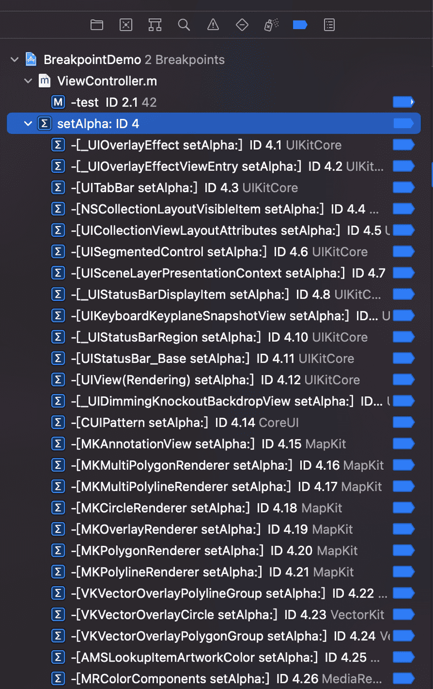This screenshot has height=689, width=433.
Task: Open the Test navigator diamond icon
Action: click(x=242, y=25)
